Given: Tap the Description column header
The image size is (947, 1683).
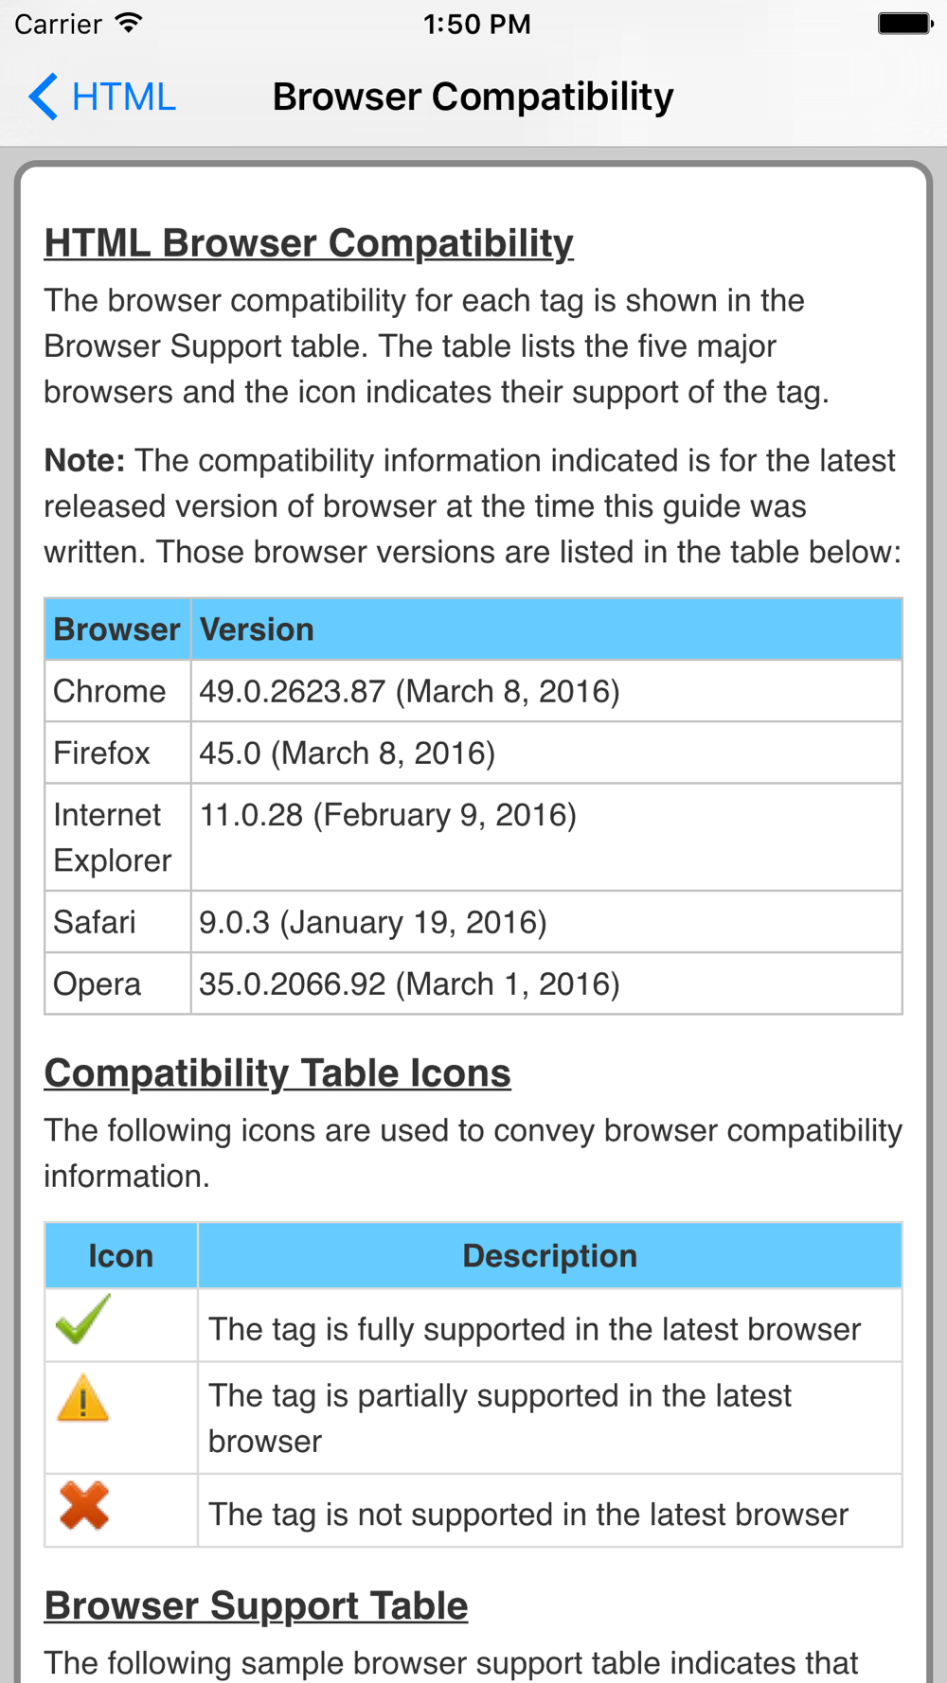Looking at the screenshot, I should click(x=549, y=1256).
